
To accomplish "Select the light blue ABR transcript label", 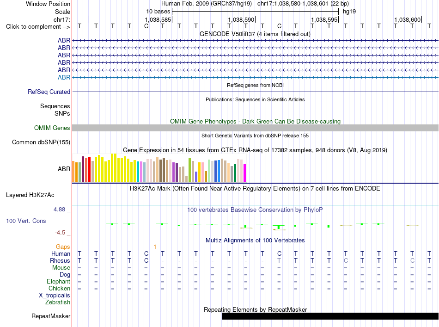I will click(x=64, y=77).
